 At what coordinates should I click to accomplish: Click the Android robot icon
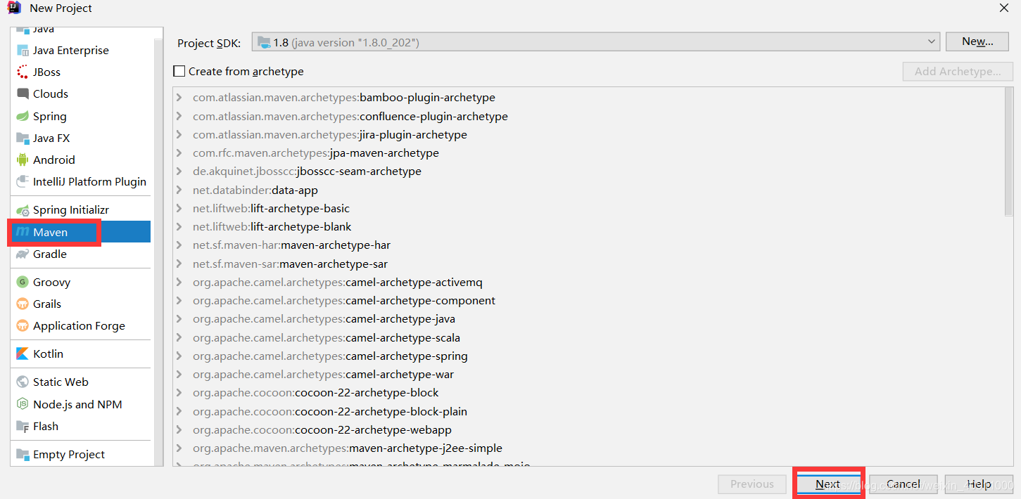click(23, 160)
